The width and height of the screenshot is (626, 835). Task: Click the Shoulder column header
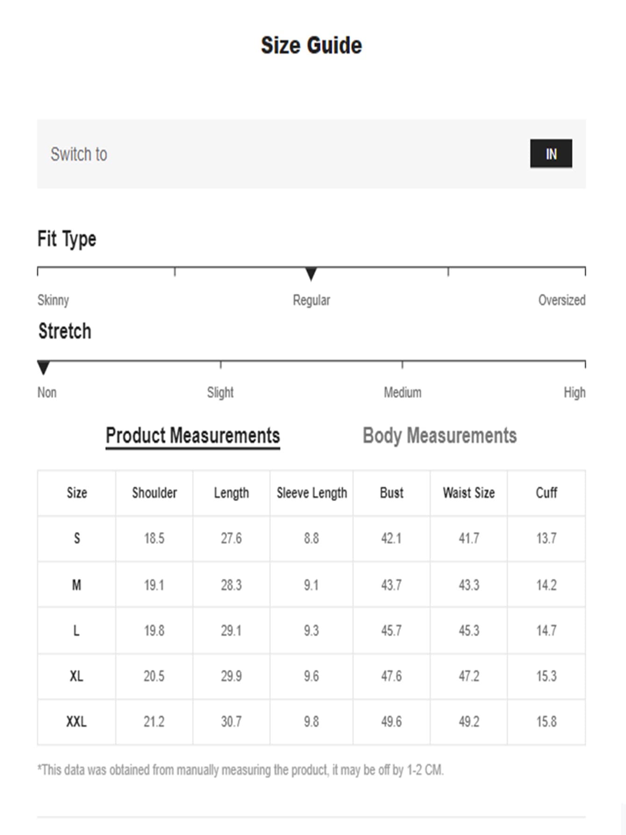click(154, 493)
